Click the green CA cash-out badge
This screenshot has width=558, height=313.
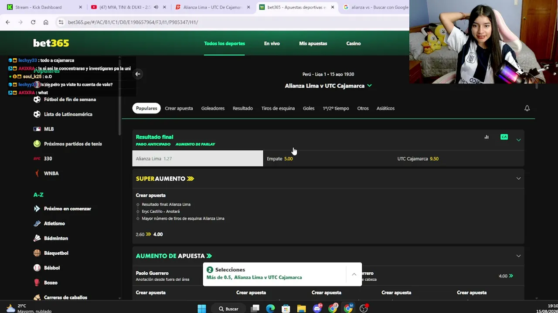coord(504,137)
